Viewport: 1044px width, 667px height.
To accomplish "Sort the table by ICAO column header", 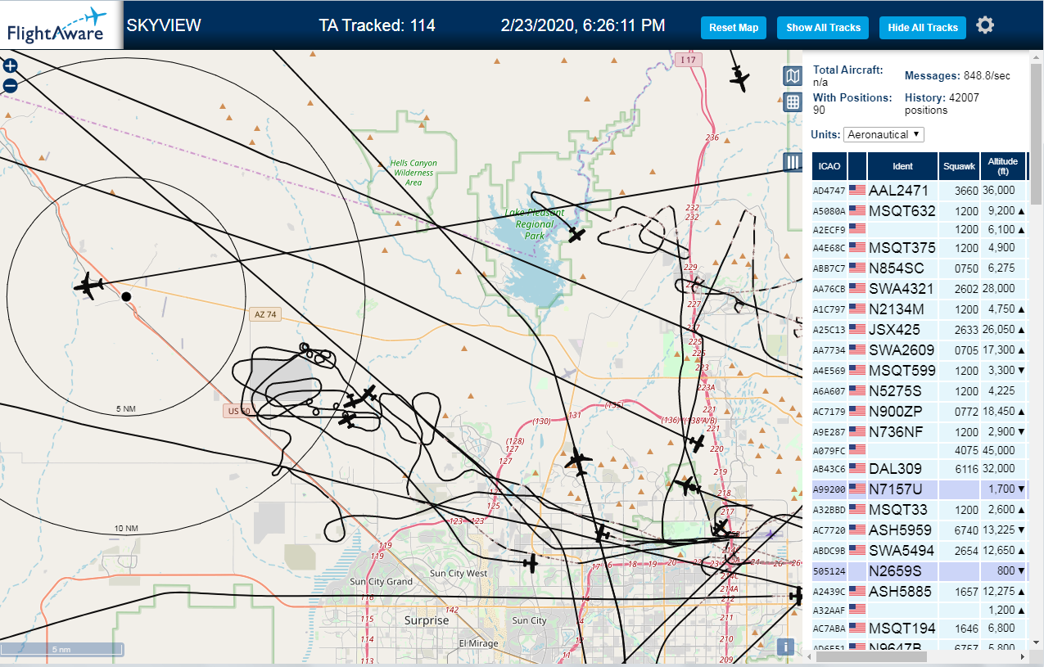I will tap(829, 166).
